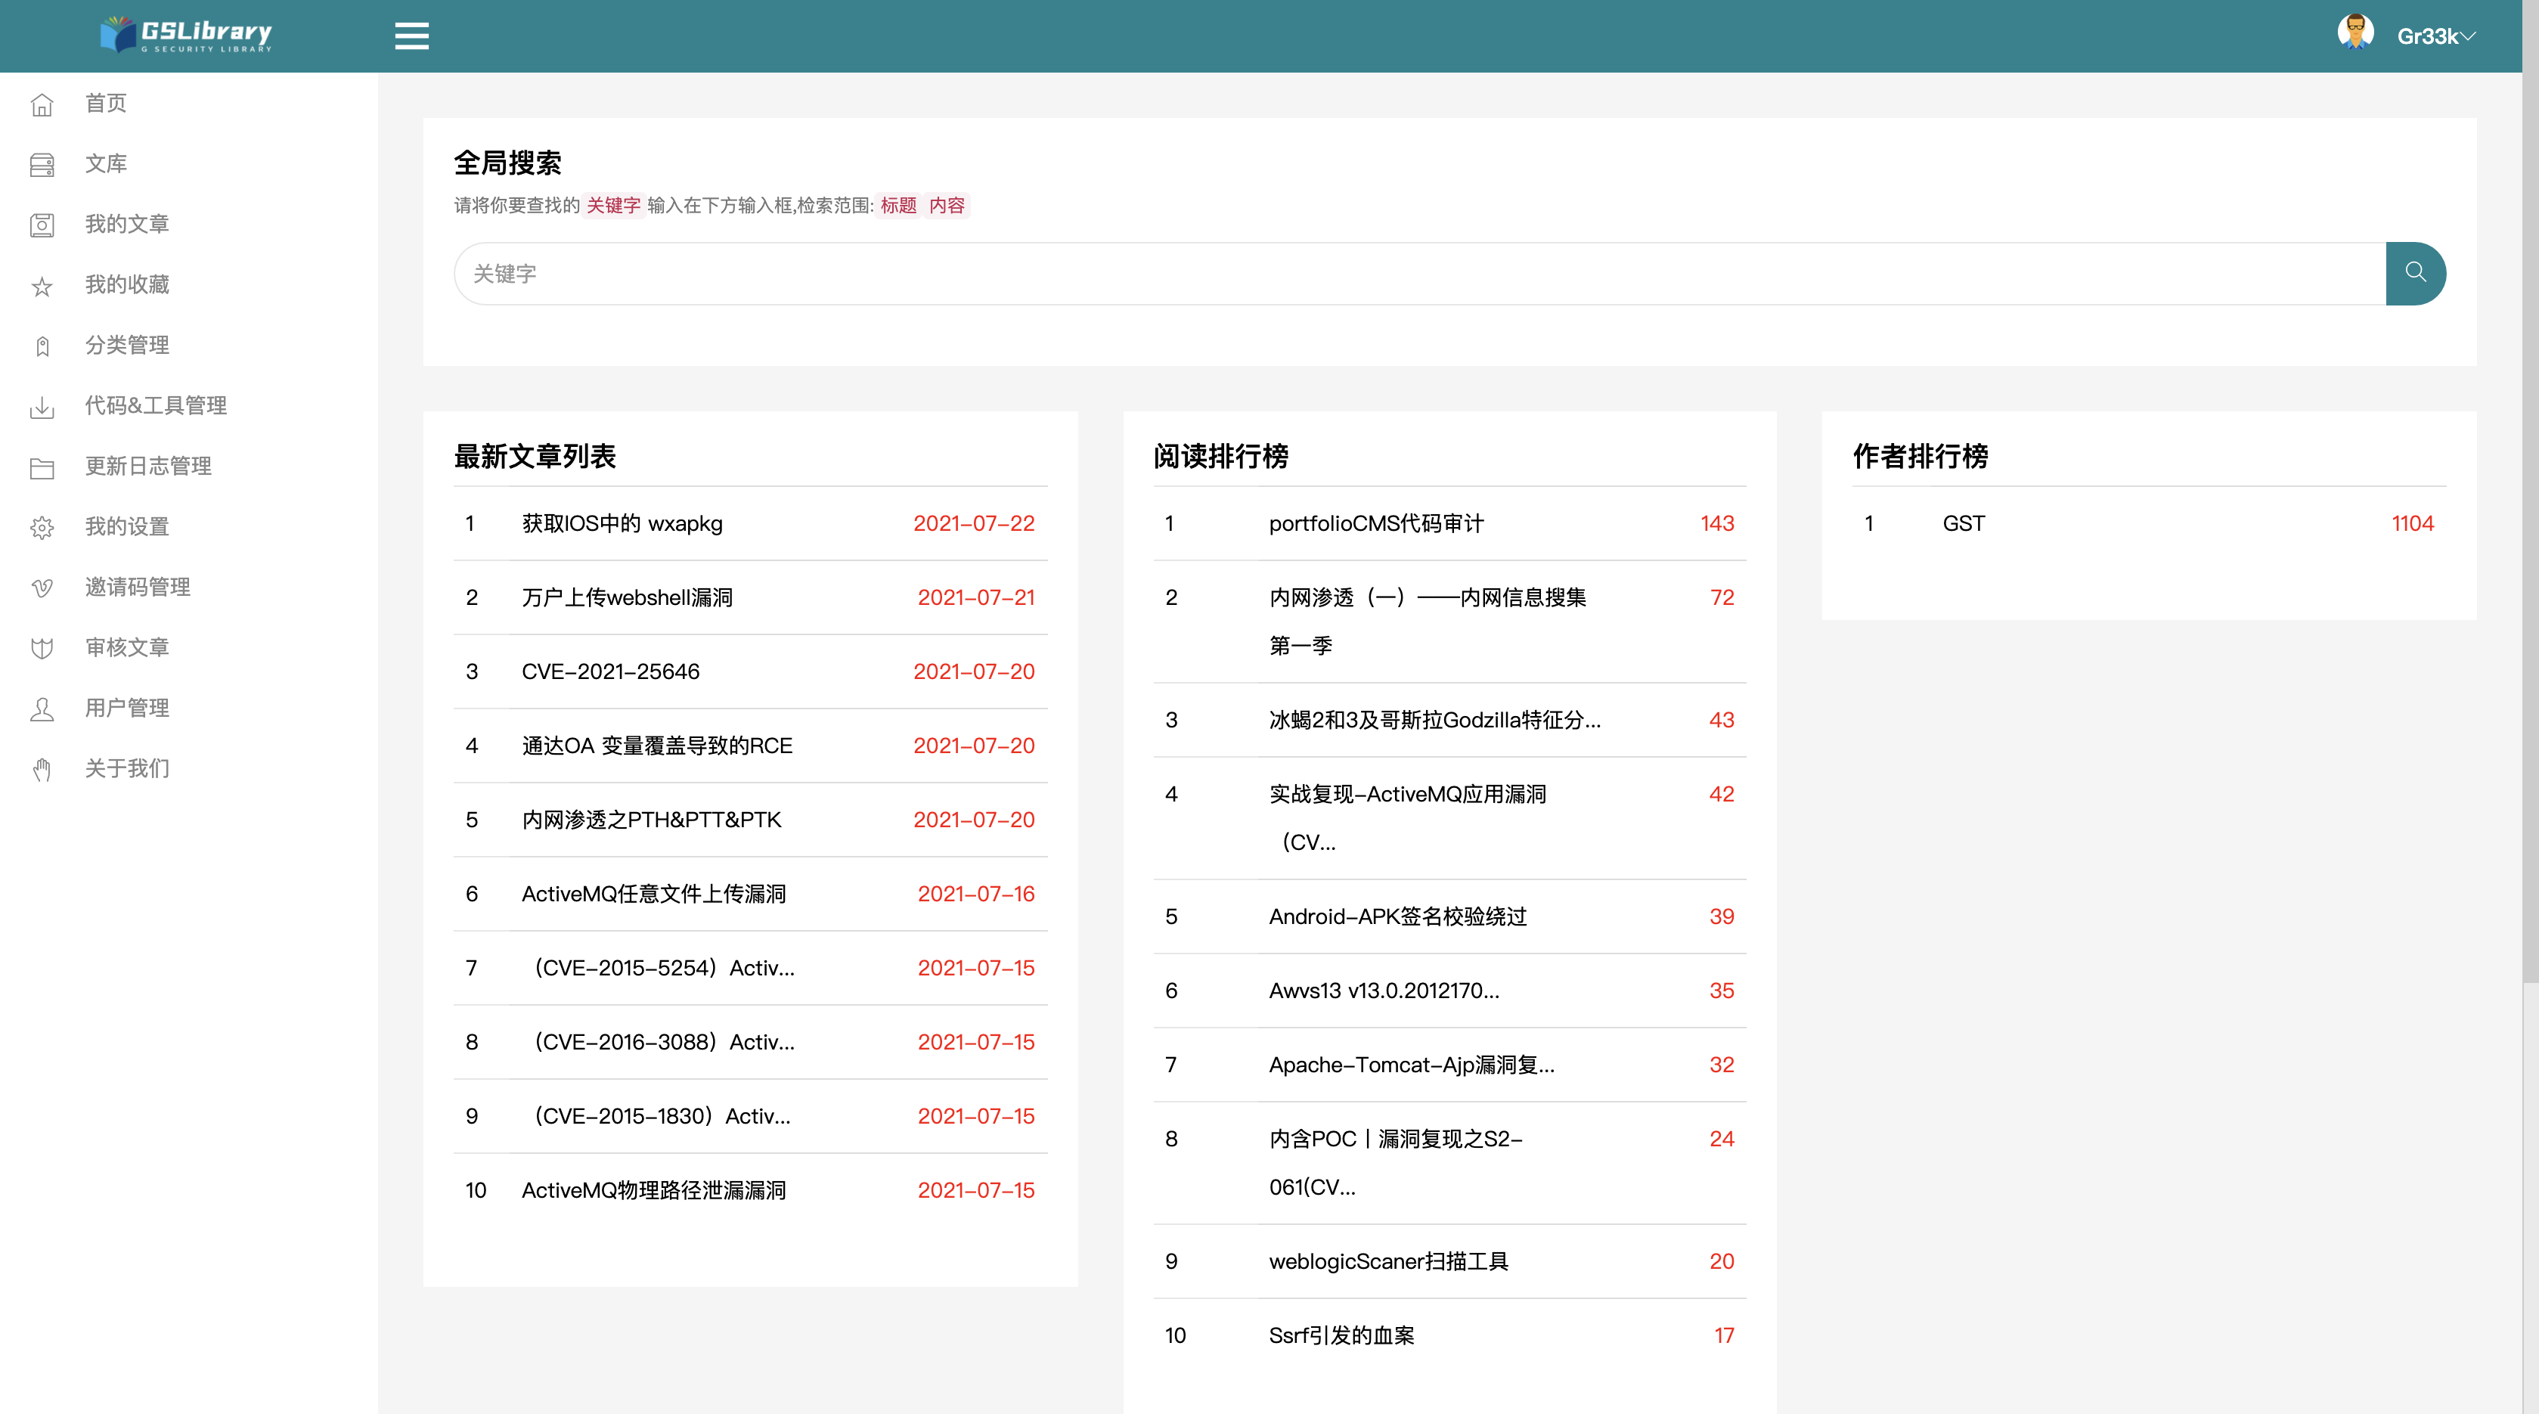Click the user icon for 用户管理
This screenshot has width=2539, height=1414.
click(42, 709)
